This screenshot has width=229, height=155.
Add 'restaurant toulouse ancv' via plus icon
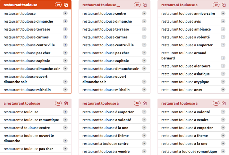click(x=223, y=90)
